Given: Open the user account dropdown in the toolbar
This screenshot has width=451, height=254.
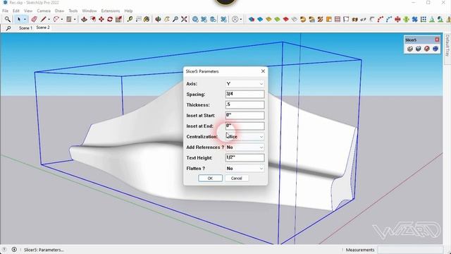Looking at the screenshot, I should pyautogui.click(x=241, y=20).
